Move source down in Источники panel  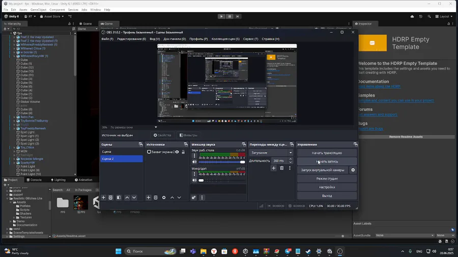(179, 198)
